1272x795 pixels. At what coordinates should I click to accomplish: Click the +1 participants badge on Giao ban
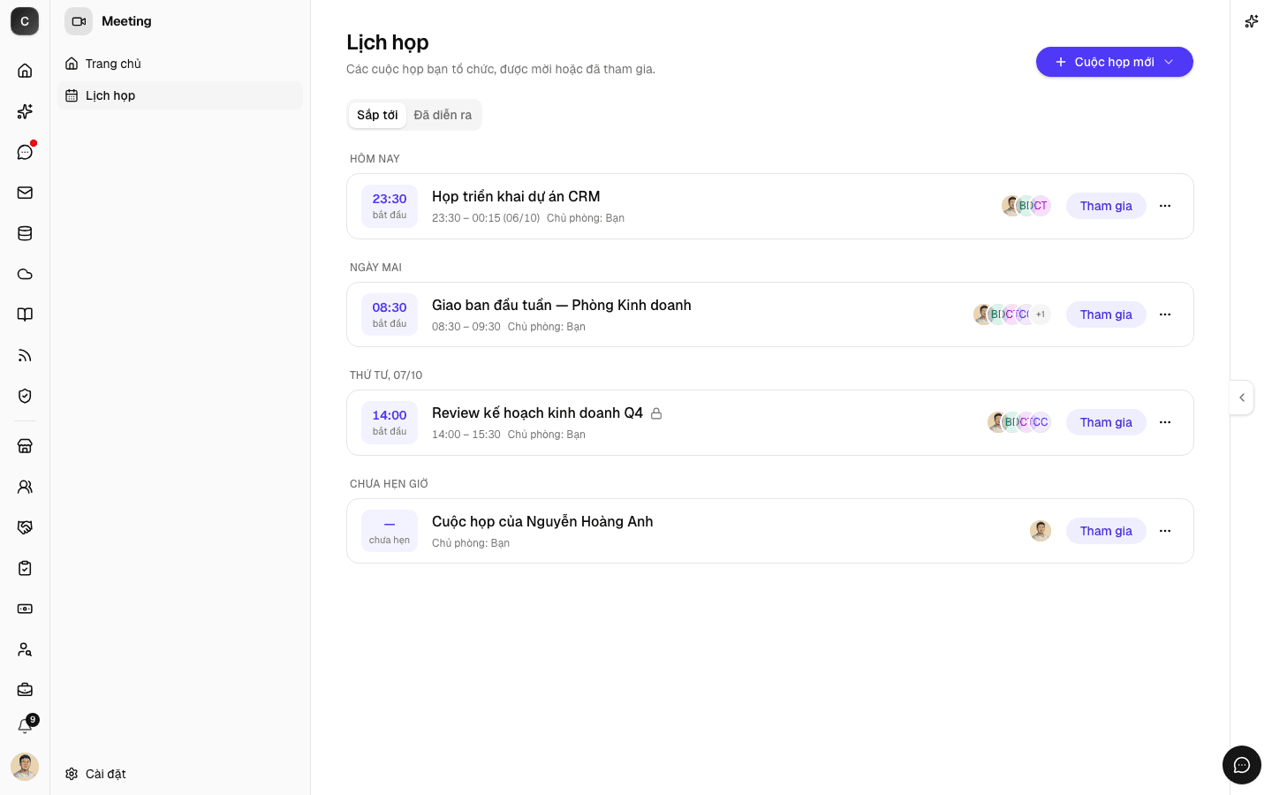(1041, 314)
